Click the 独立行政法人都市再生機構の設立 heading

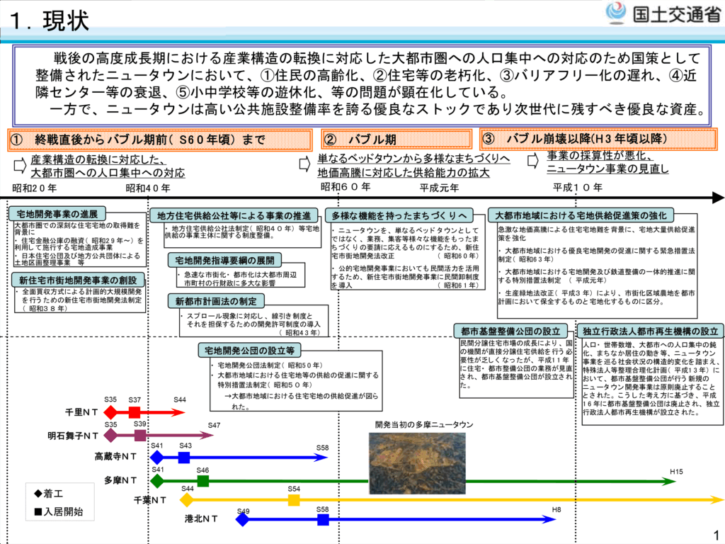650,331
